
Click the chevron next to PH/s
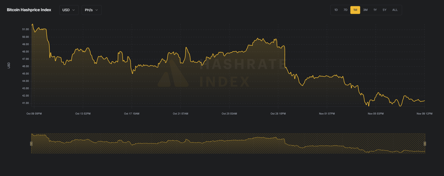(x=96, y=10)
